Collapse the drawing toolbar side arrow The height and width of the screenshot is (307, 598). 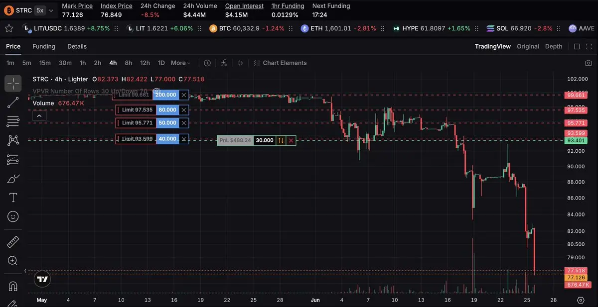coord(25,271)
